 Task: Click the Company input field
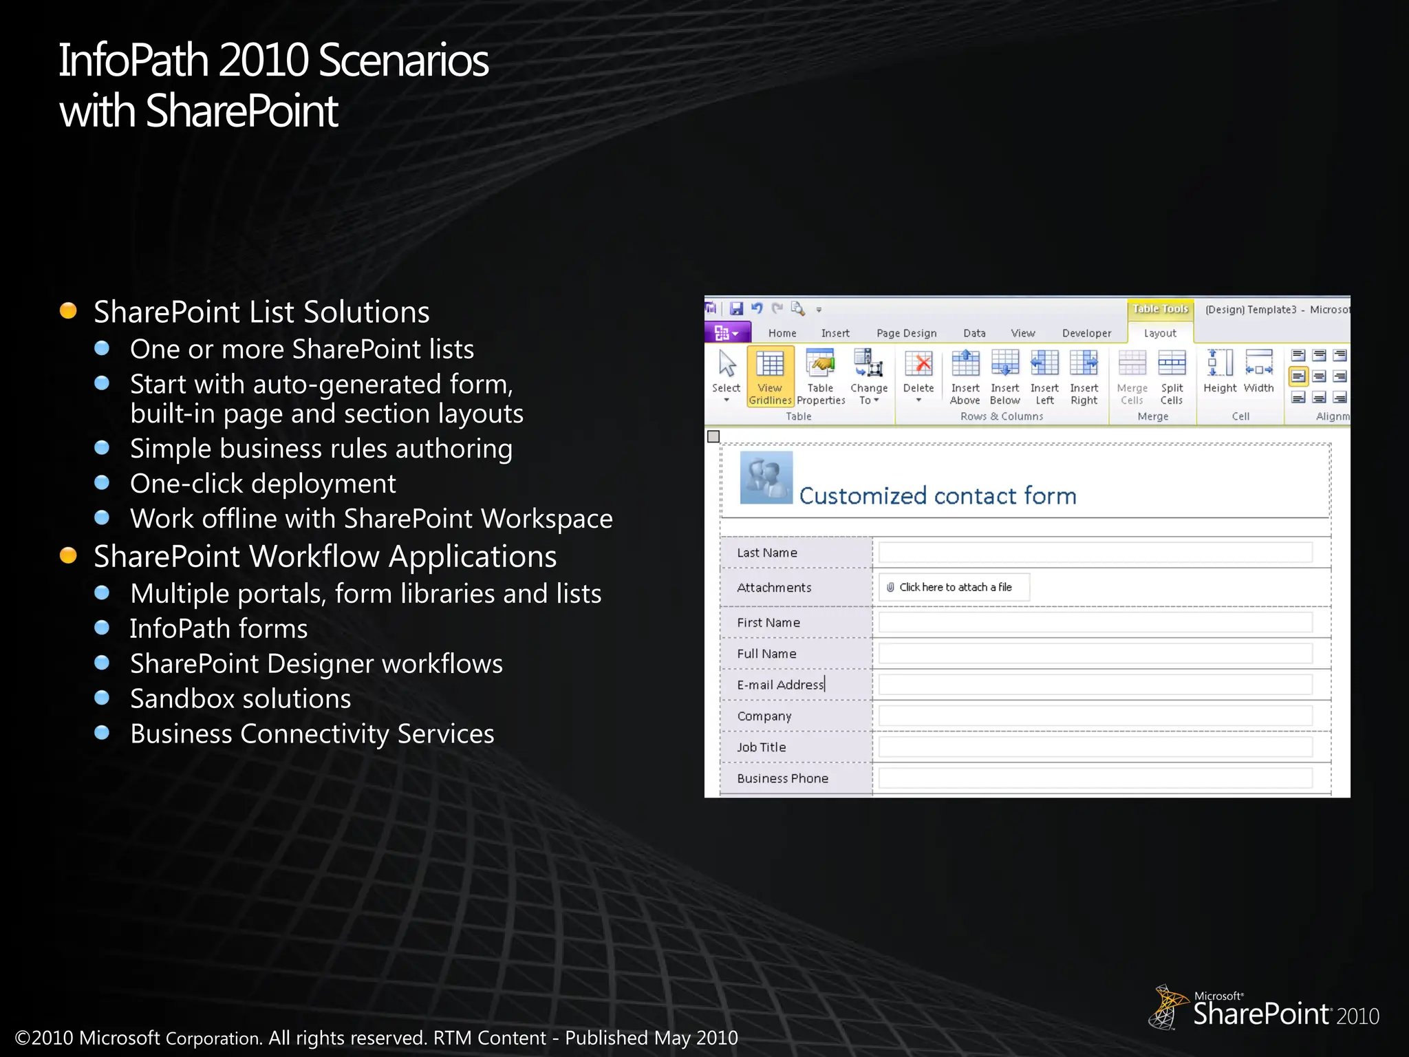1095,716
